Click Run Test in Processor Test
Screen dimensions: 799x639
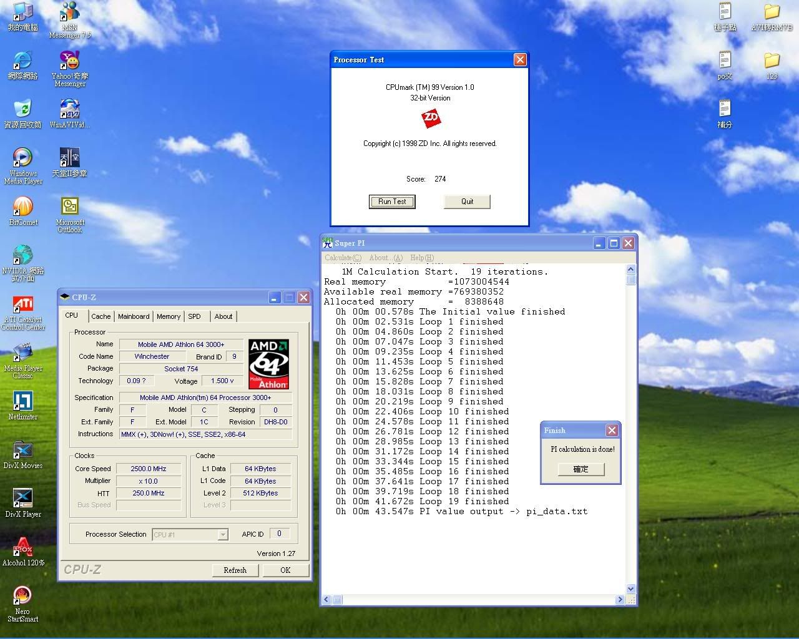(x=392, y=202)
